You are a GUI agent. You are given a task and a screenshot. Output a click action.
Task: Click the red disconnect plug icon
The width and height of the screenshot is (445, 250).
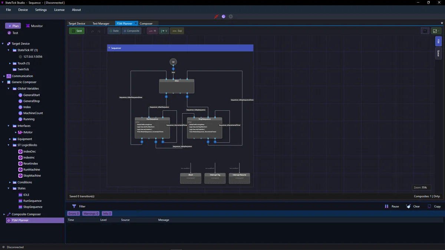click(x=216, y=16)
